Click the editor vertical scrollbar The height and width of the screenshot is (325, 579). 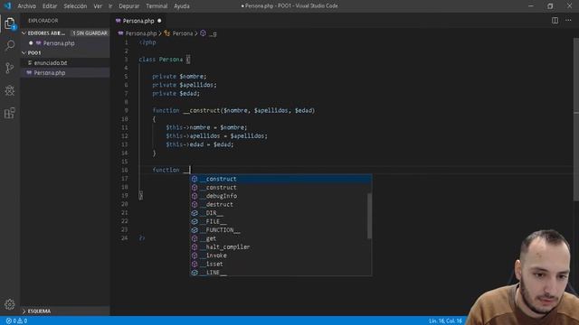[x=576, y=120]
